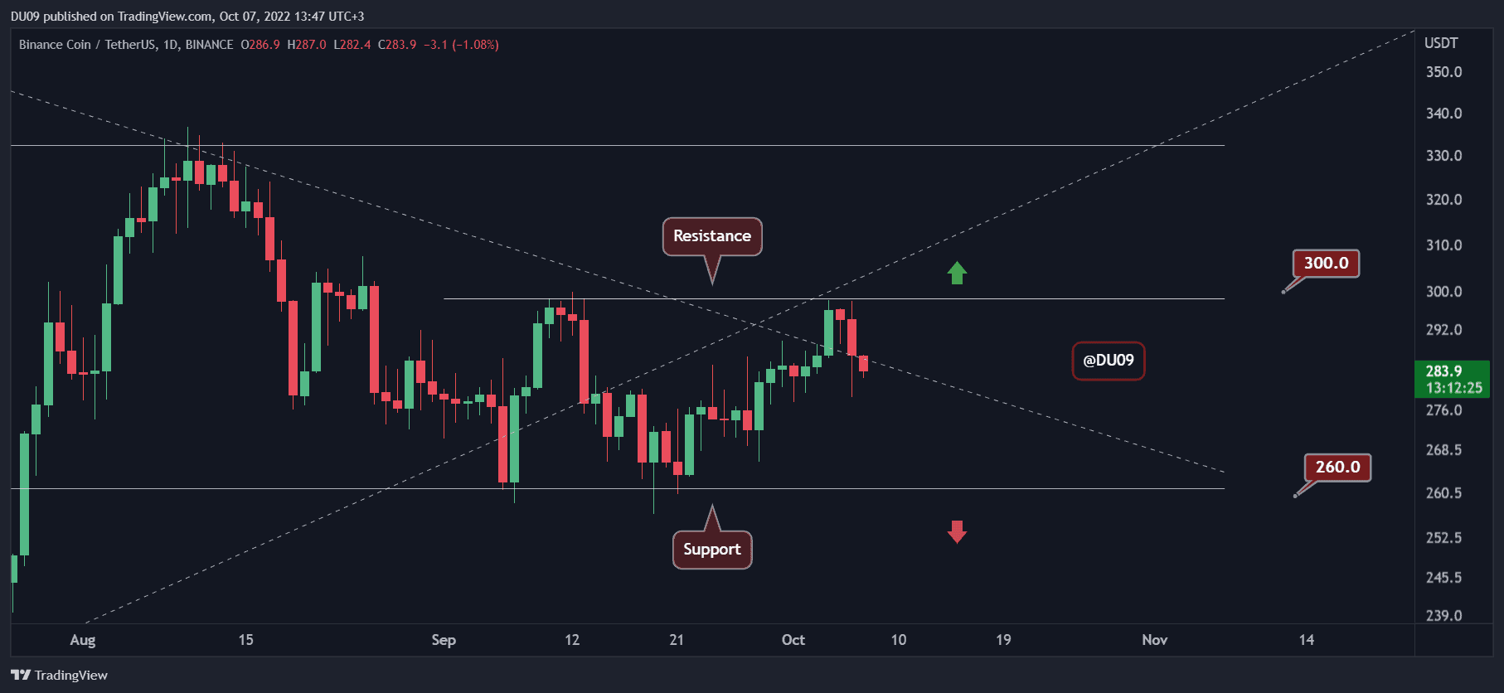Click the -3.1 (-1.08%) change value
This screenshot has height=693, width=1504.
(461, 45)
